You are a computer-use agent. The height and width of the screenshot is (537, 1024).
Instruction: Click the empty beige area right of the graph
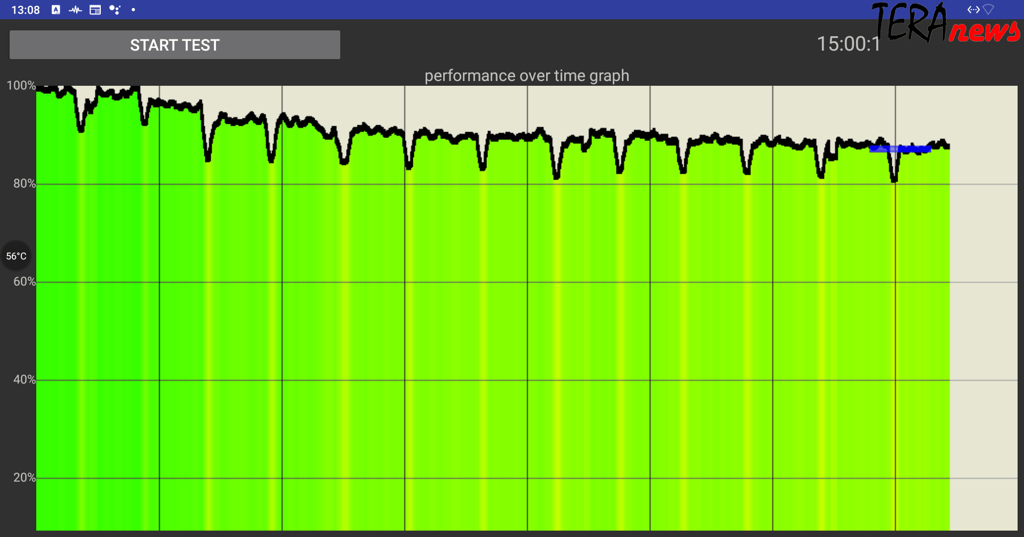click(x=983, y=320)
